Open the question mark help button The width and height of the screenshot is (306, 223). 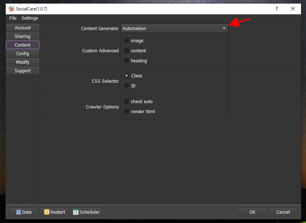click(x=277, y=9)
